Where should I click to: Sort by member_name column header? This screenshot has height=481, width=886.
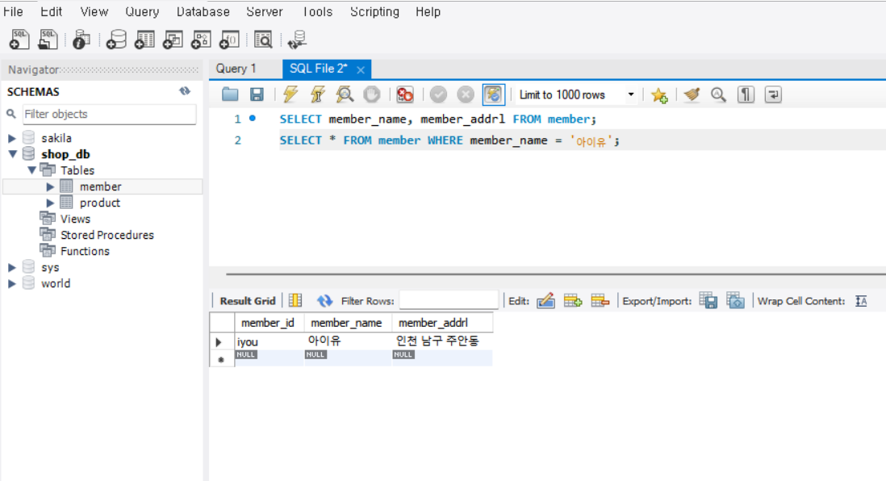click(x=348, y=323)
